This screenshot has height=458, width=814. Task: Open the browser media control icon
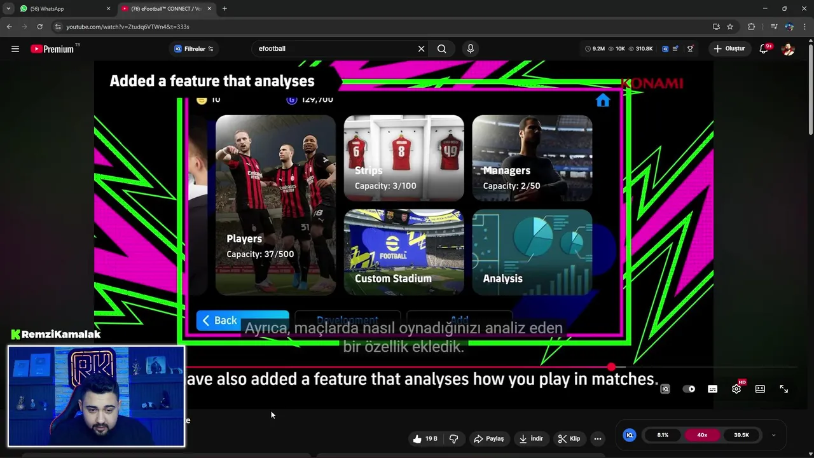pos(773,27)
